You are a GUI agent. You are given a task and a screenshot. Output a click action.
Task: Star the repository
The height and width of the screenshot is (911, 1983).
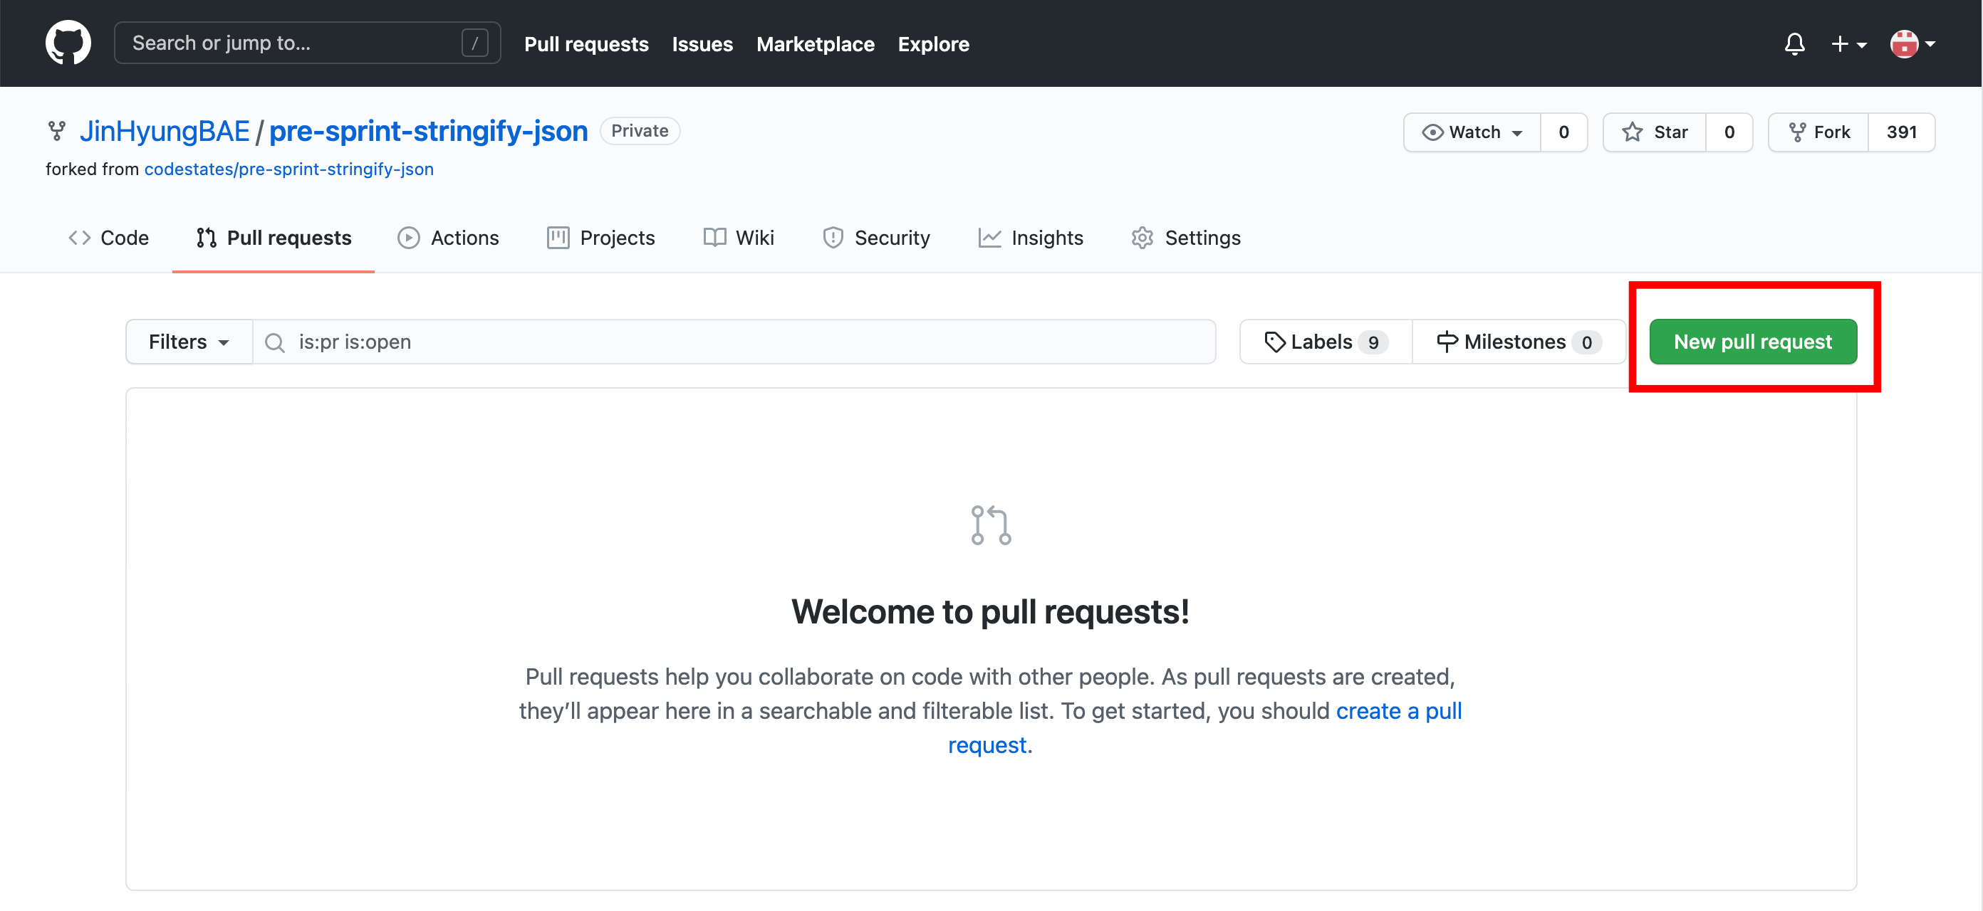pyautogui.click(x=1653, y=132)
